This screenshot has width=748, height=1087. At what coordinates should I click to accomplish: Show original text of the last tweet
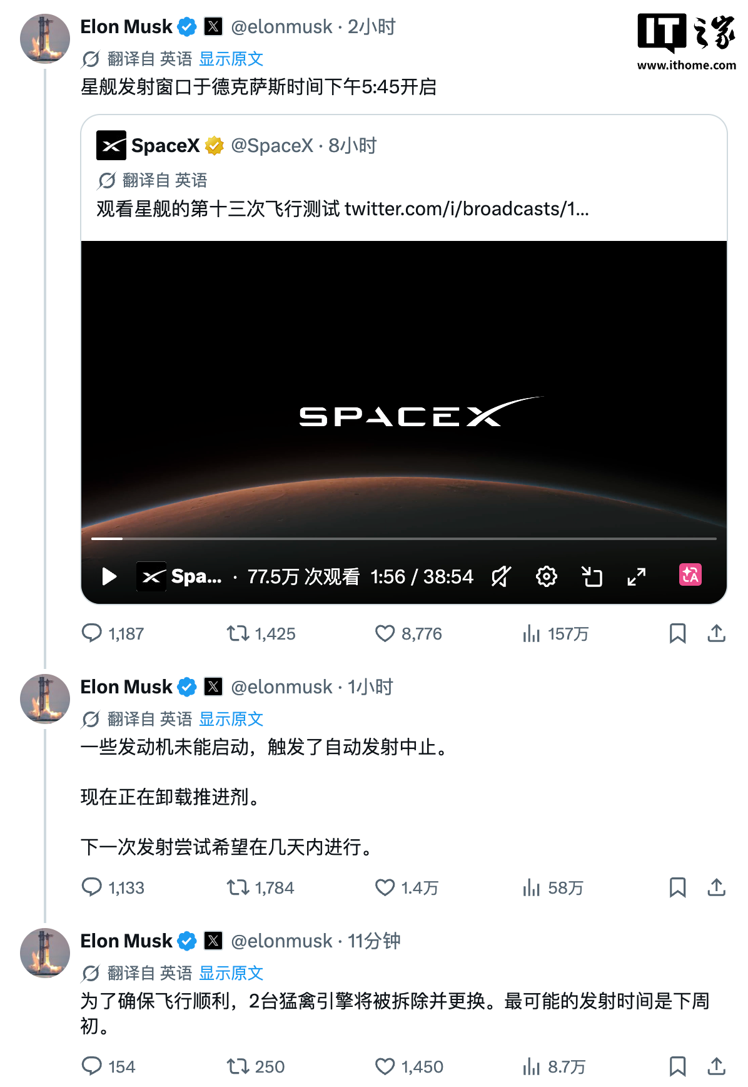pos(231,973)
